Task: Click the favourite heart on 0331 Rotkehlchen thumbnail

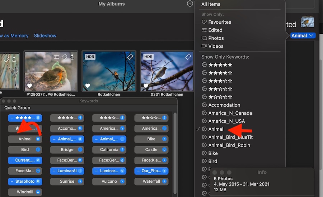Action: [146, 86]
